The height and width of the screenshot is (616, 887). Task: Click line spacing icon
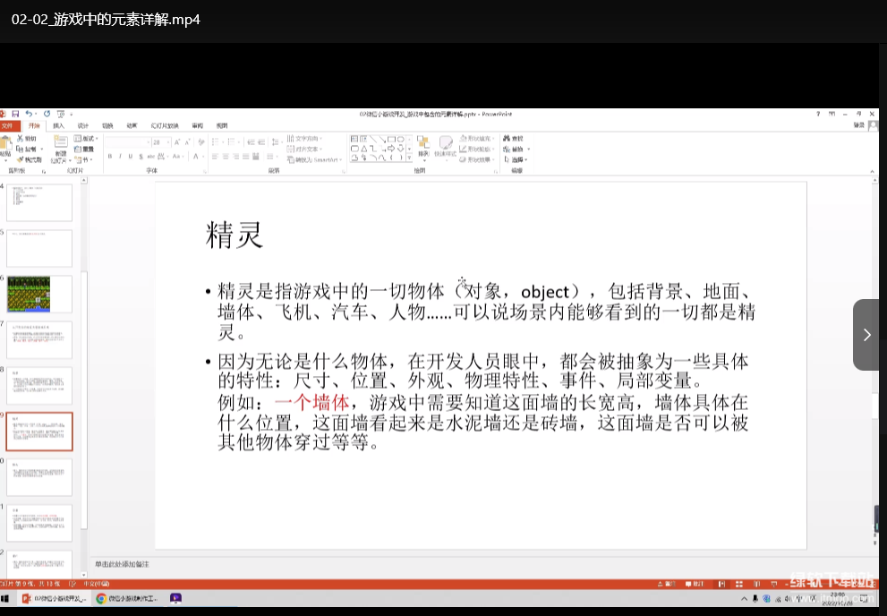point(276,142)
